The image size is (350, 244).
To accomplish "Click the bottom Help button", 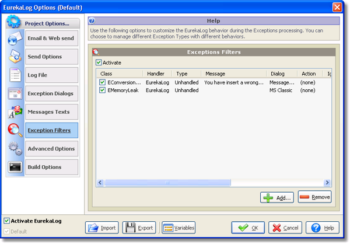I will coord(323,228).
